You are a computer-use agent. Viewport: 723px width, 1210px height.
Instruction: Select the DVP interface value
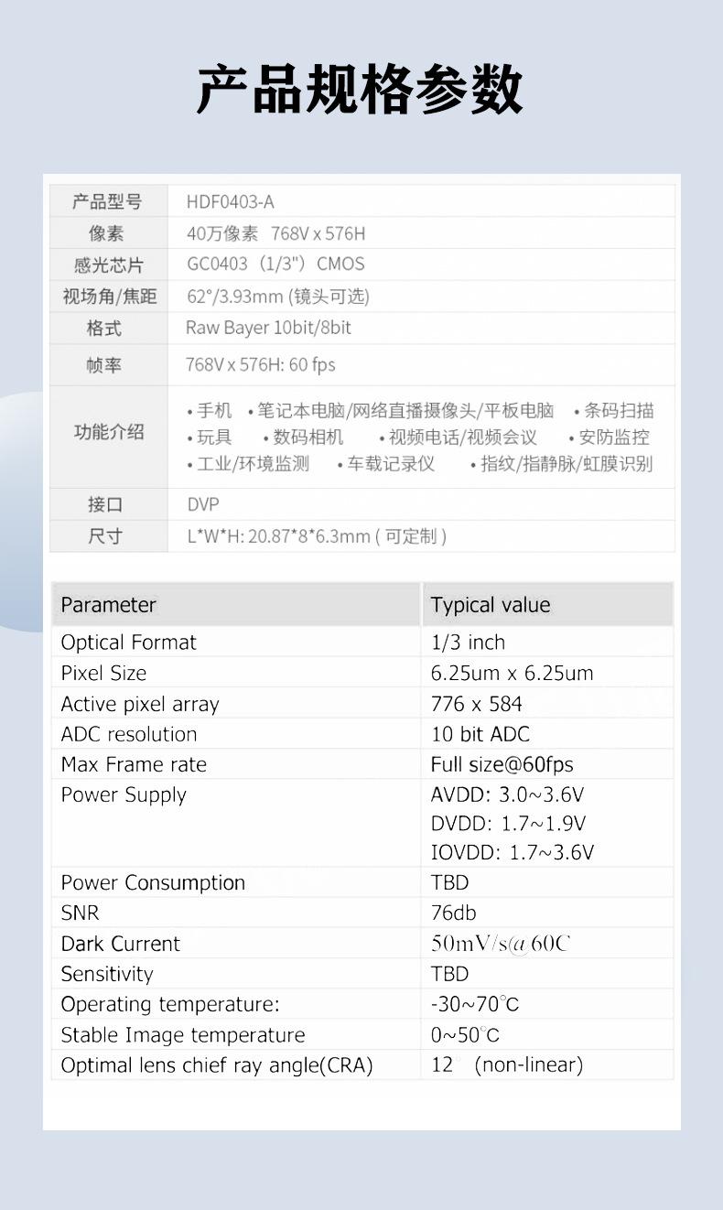tap(203, 504)
